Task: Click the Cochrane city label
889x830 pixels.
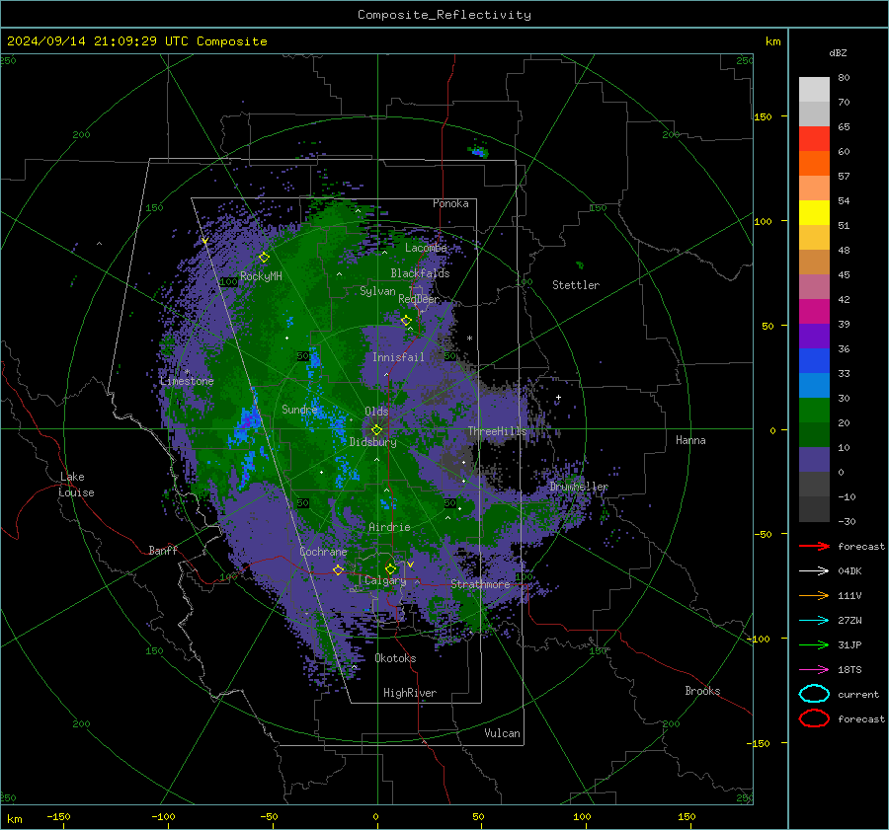Action: click(x=323, y=552)
